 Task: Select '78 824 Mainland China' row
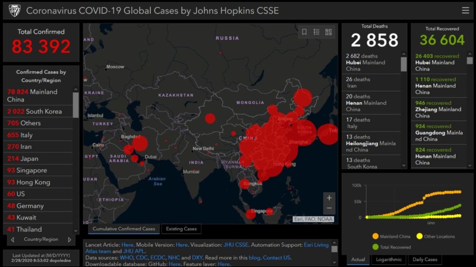(x=38, y=96)
